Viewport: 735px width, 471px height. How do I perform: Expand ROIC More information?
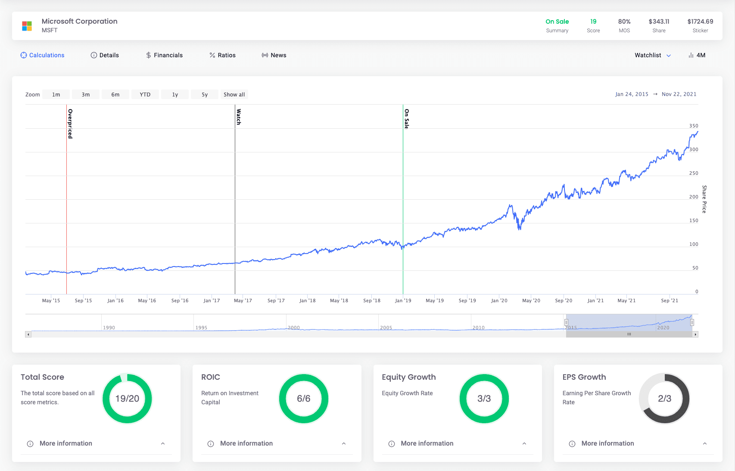tap(277, 443)
